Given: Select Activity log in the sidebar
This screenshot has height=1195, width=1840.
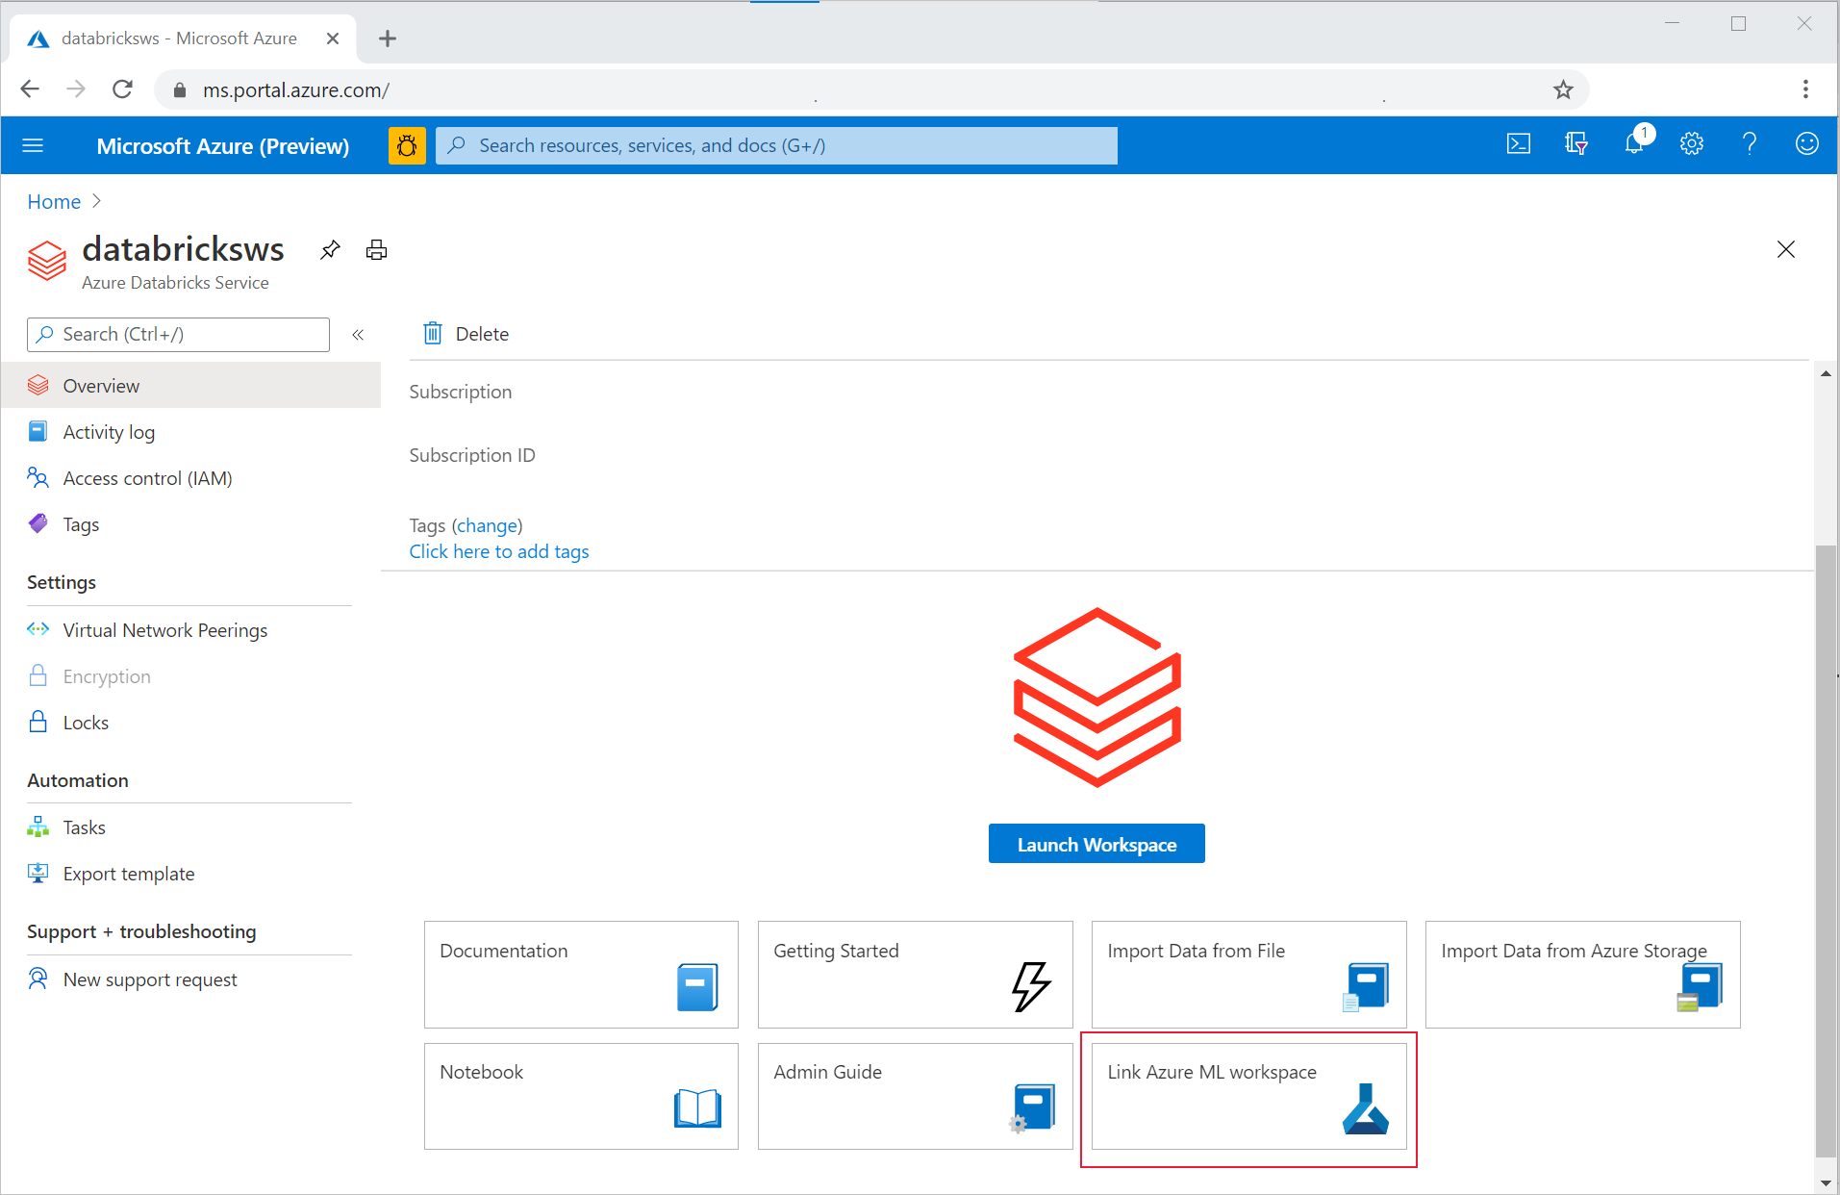Looking at the screenshot, I should pos(108,431).
